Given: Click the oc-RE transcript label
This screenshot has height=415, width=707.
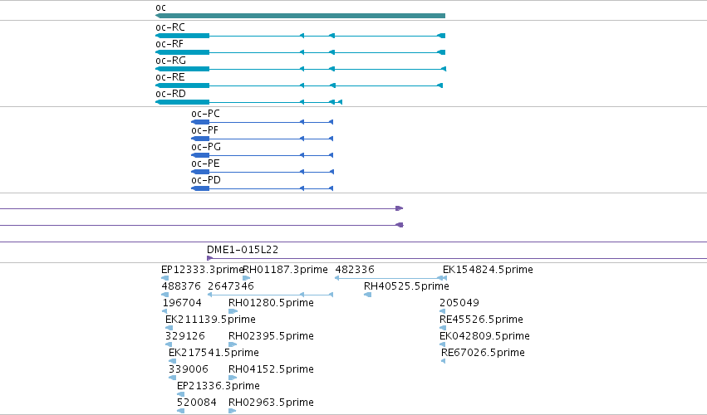Looking at the screenshot, I should coord(170,77).
